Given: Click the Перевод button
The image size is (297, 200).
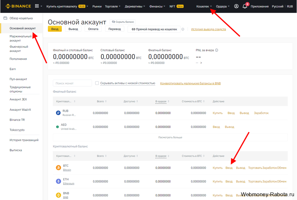Looking at the screenshot, I should pos(115,29).
